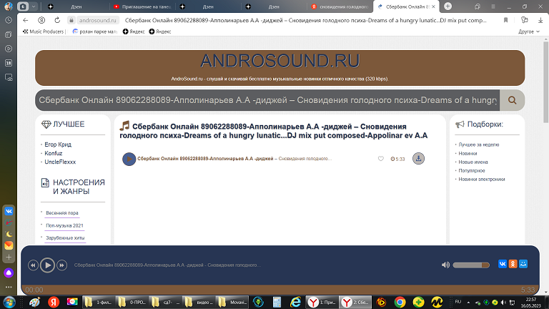
Task: Share via VK icon in player
Action: pos(503,264)
